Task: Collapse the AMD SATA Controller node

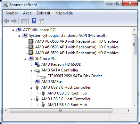Action: 31,70
